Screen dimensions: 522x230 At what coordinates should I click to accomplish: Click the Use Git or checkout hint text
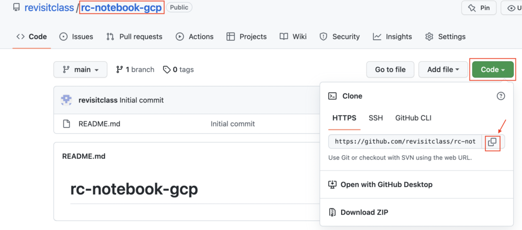(400, 158)
